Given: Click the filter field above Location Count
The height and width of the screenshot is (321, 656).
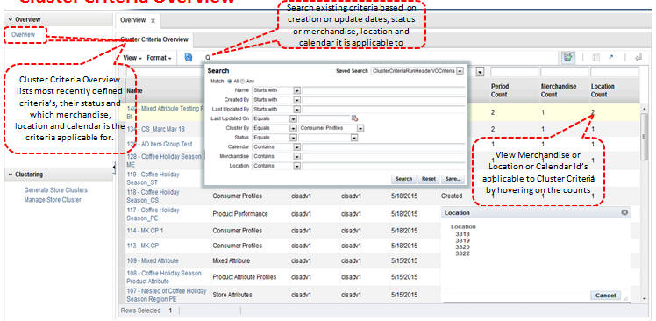Looking at the screenshot, I should pyautogui.click(x=614, y=72).
